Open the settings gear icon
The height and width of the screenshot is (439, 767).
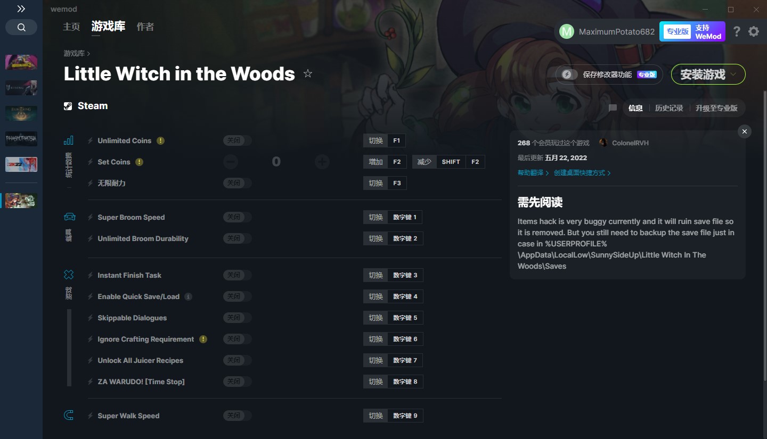click(754, 31)
